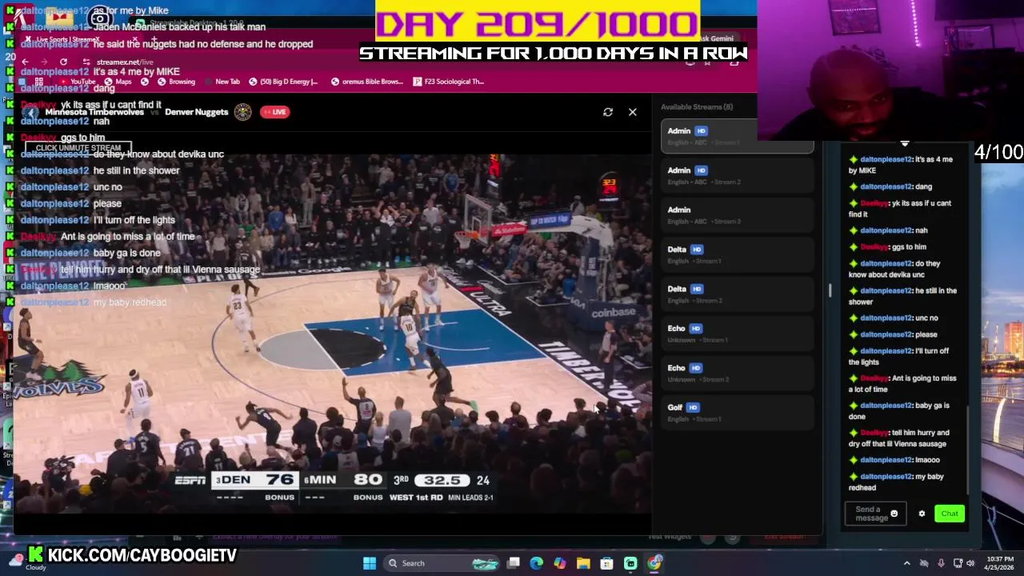Open Task View on the taskbar
The image size is (1024, 576).
point(514,563)
